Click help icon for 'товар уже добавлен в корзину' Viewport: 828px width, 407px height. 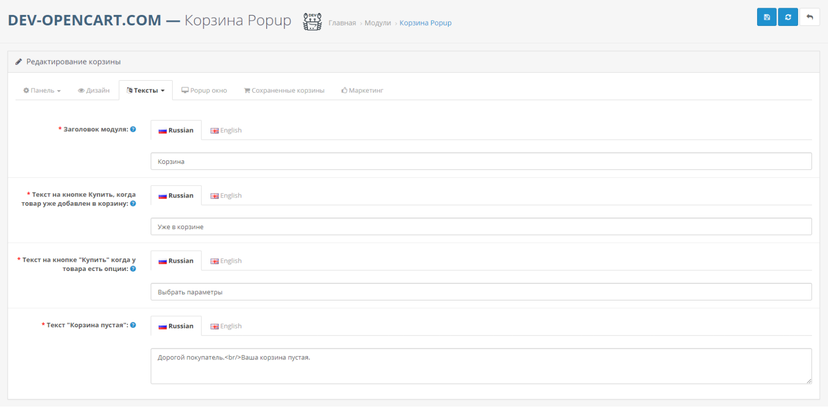(x=133, y=204)
